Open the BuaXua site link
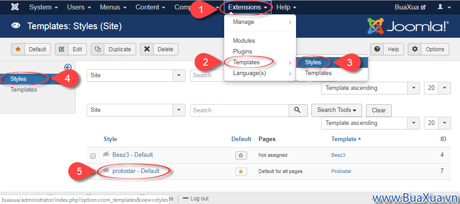 (x=410, y=7)
